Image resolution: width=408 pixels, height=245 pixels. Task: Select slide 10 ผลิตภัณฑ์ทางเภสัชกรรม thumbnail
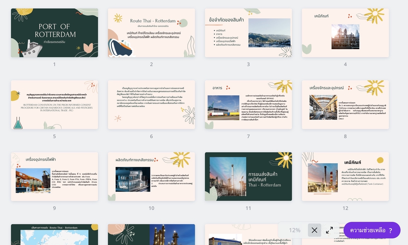coord(151,176)
